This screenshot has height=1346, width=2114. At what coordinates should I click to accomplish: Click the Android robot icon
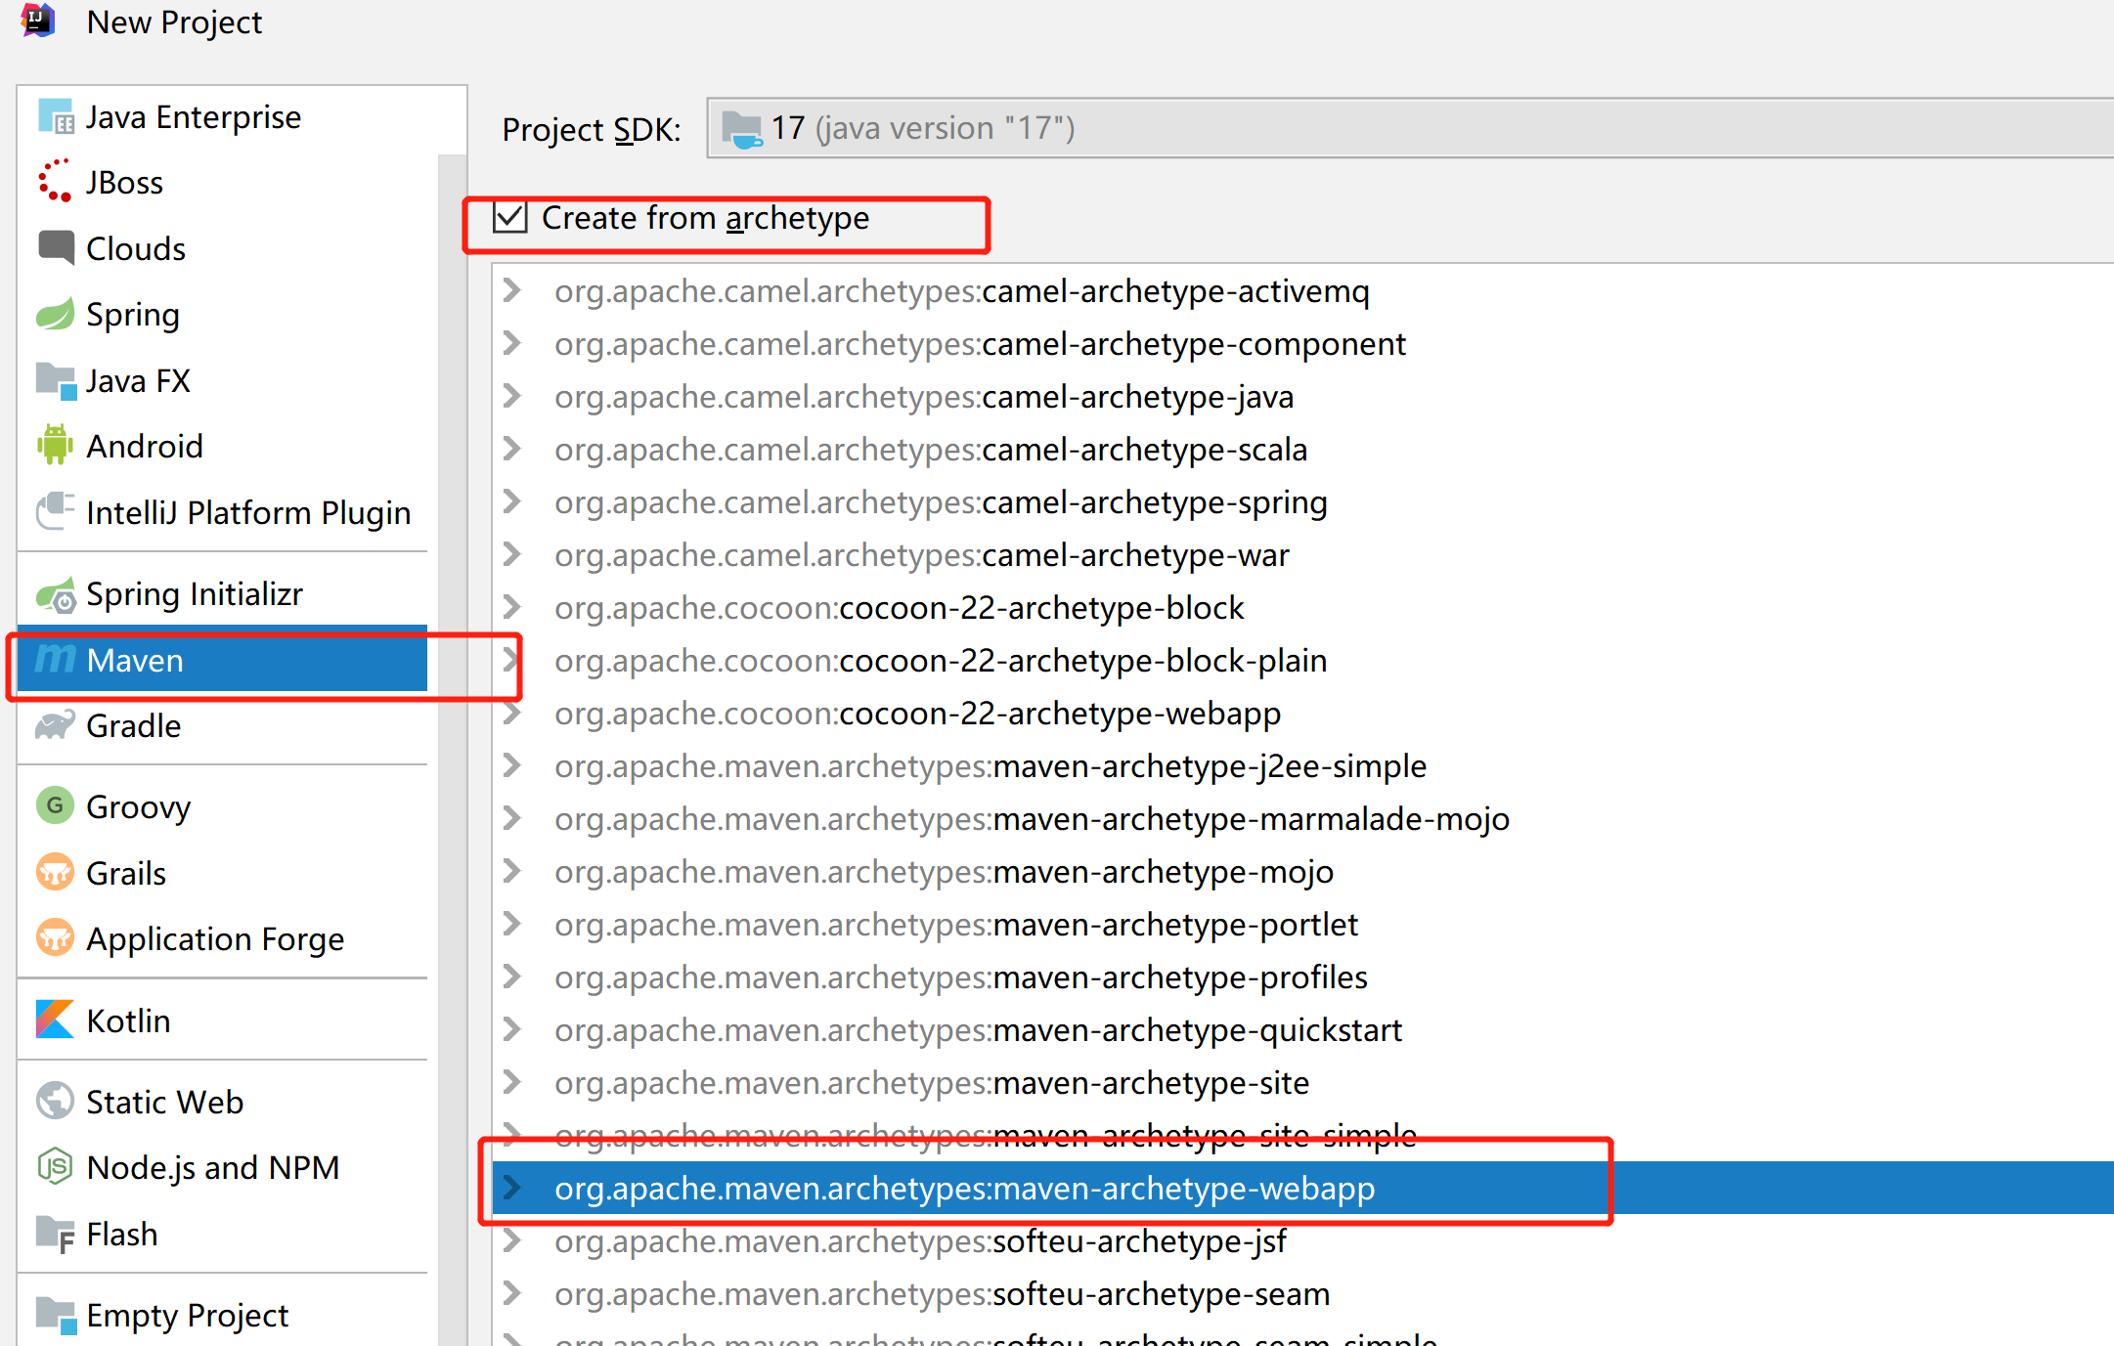(x=55, y=446)
